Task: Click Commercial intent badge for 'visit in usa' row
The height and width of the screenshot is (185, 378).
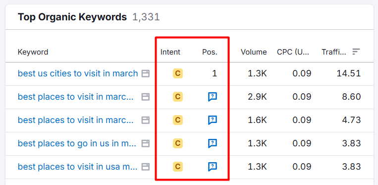Action: point(178,167)
